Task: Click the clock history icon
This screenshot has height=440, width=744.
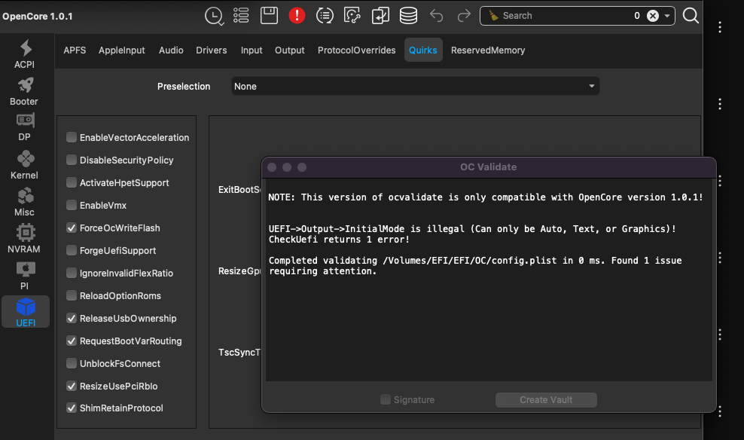Action: coord(214,15)
